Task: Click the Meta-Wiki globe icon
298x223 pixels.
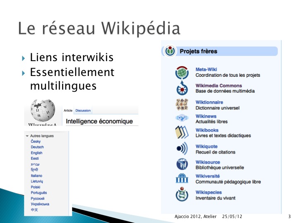Action: (x=182, y=72)
